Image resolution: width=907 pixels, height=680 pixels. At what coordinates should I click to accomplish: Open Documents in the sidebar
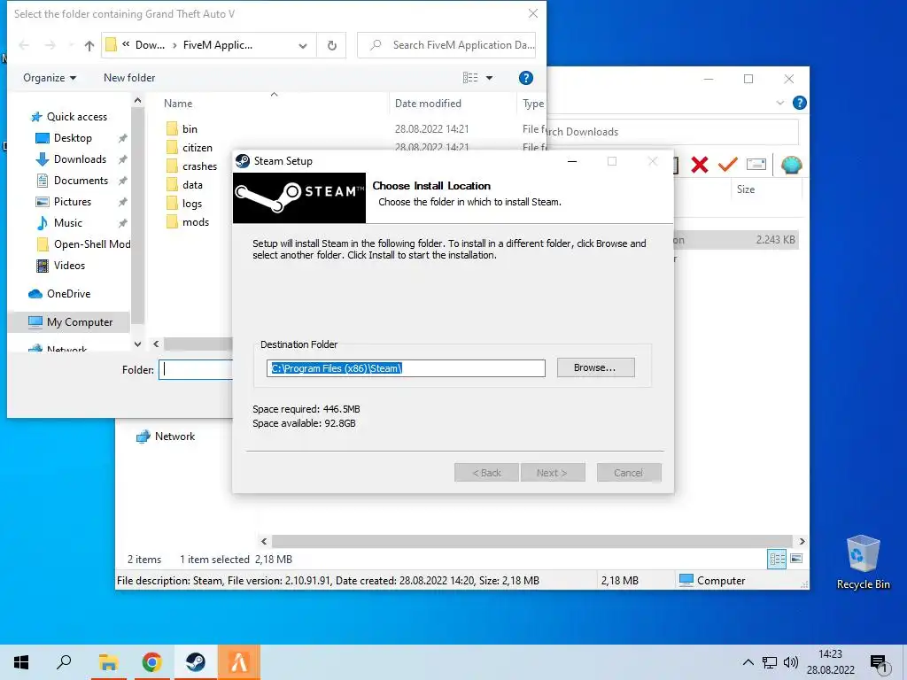click(x=81, y=181)
